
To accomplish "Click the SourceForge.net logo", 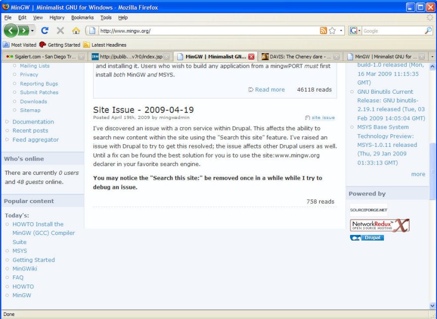I will (x=369, y=210).
